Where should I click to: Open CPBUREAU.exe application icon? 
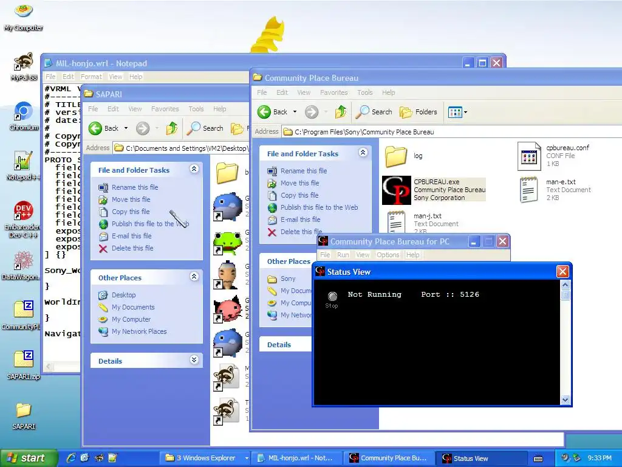coord(396,190)
